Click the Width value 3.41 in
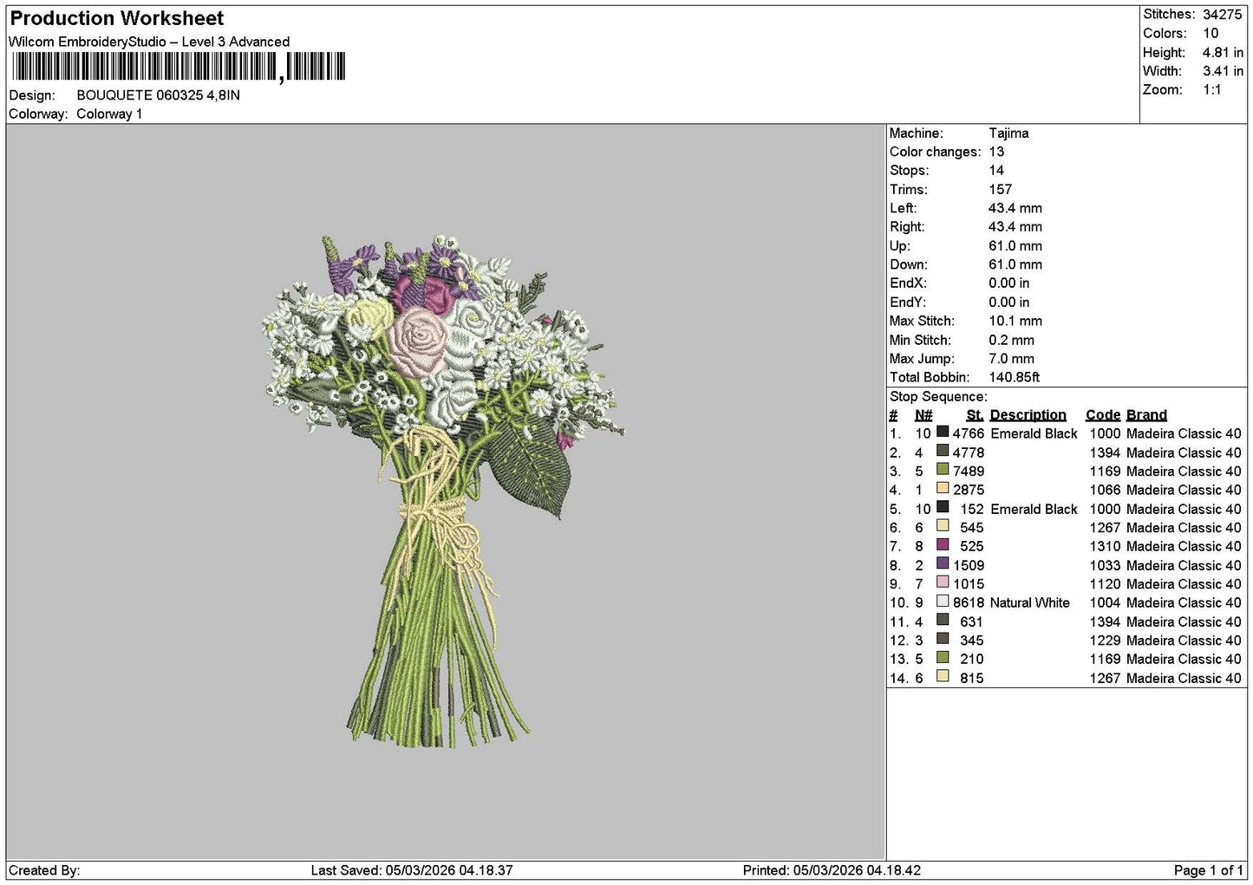Image resolution: width=1253 pixels, height=885 pixels. coord(1223,71)
